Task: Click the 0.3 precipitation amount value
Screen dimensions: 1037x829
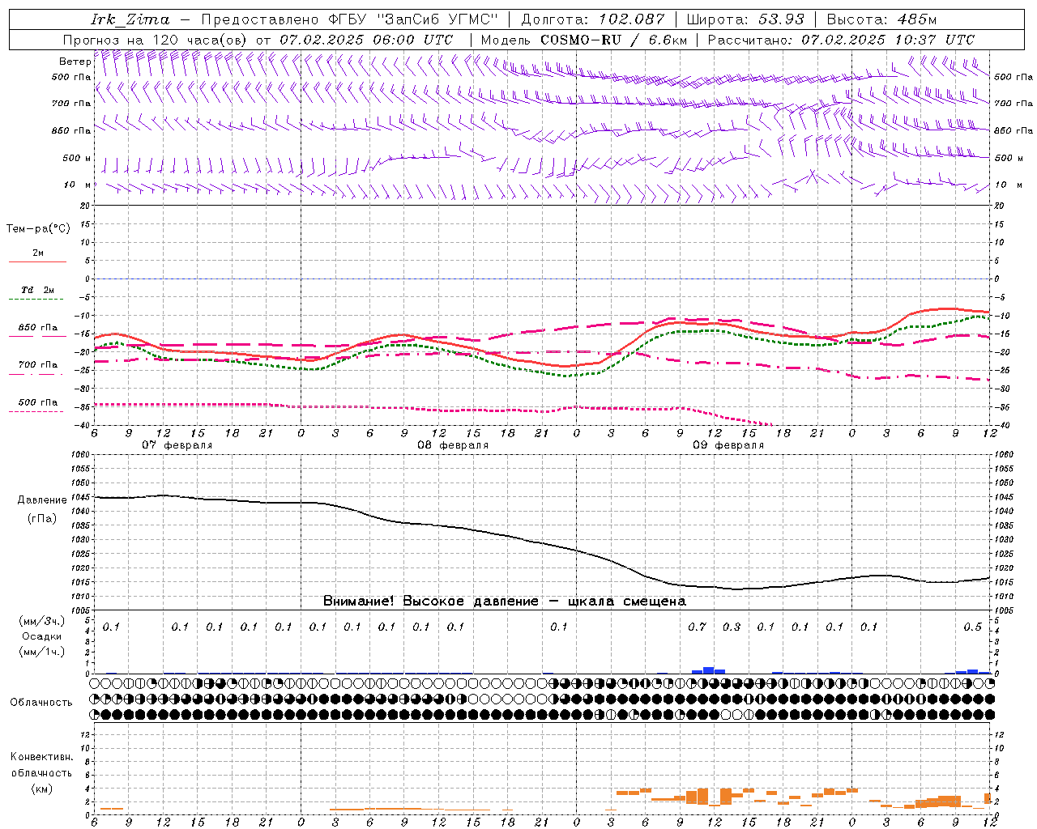Action: tap(731, 627)
